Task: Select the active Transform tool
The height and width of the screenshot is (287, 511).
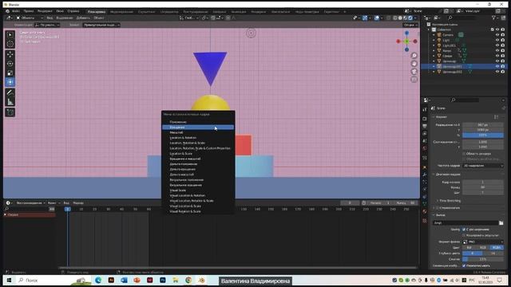Action: pyautogui.click(x=10, y=82)
